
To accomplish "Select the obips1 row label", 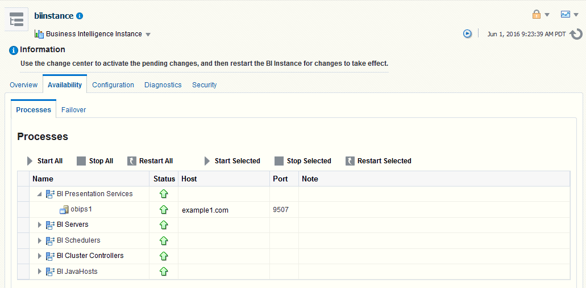I will click(81, 209).
